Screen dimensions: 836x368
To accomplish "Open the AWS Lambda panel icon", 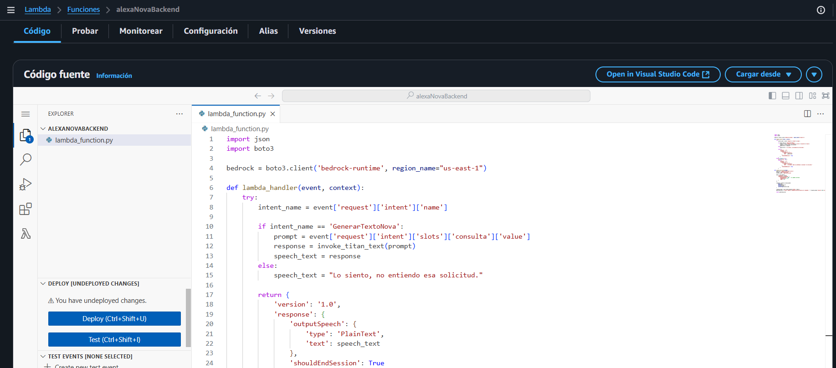I will click(x=26, y=234).
